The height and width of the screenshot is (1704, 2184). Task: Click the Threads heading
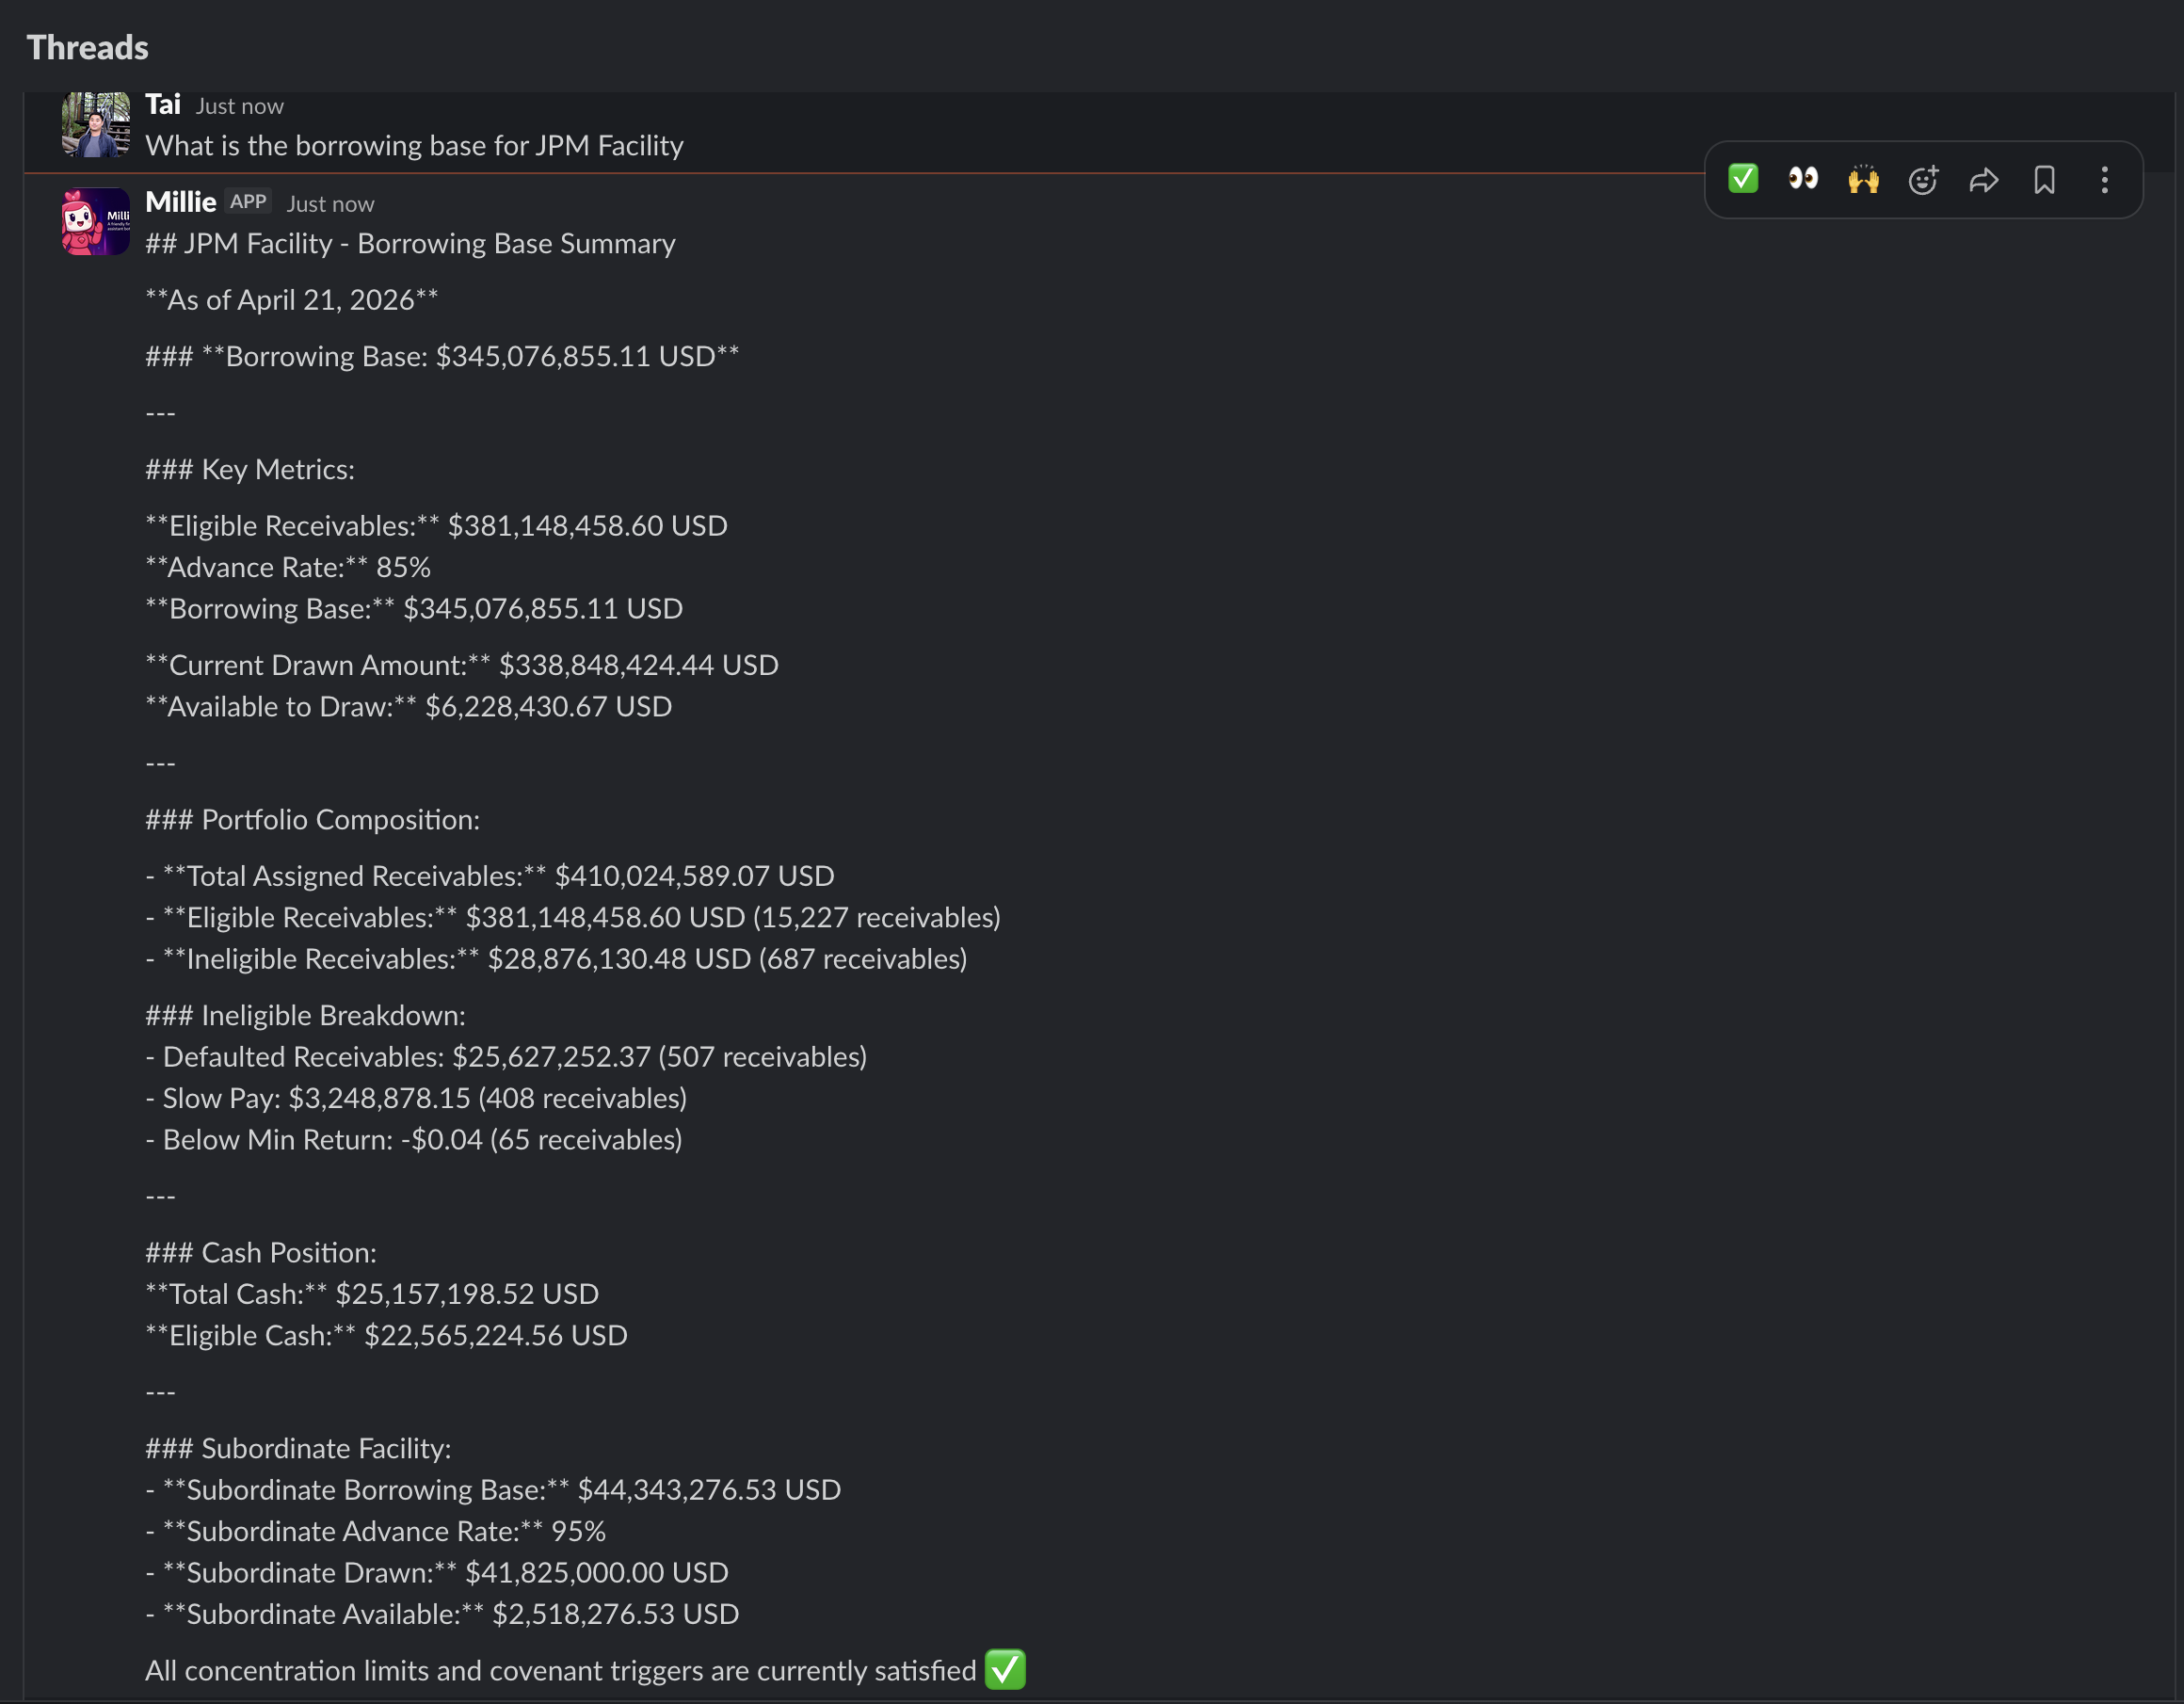pyautogui.click(x=87, y=47)
